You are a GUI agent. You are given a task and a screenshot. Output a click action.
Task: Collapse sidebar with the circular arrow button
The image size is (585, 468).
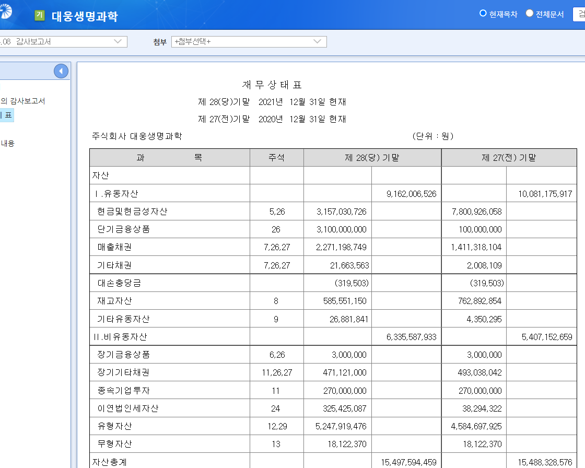coord(61,71)
